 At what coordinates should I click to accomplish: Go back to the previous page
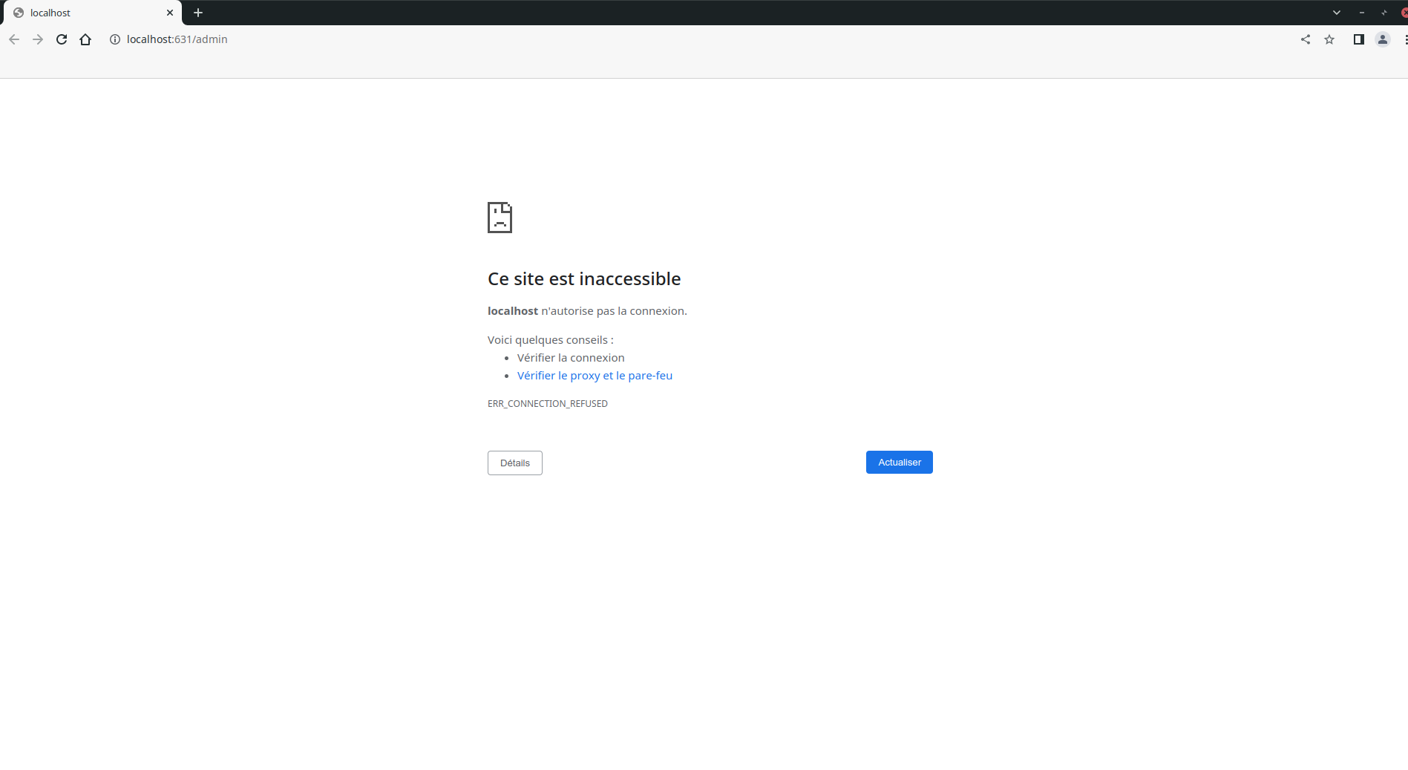[x=14, y=39]
